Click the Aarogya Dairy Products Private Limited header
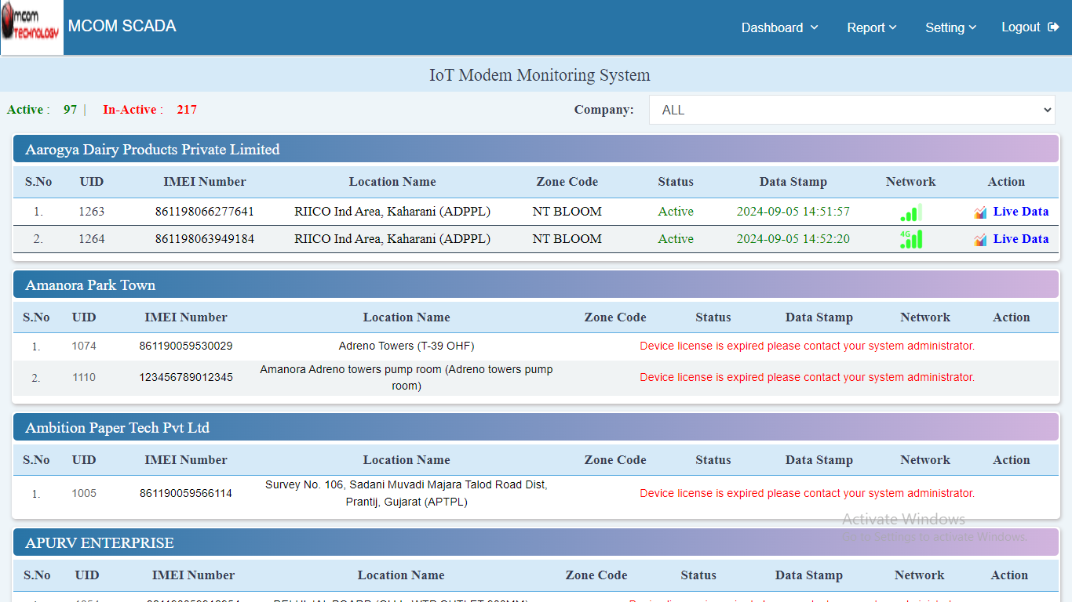The image size is (1072, 602). 152,150
